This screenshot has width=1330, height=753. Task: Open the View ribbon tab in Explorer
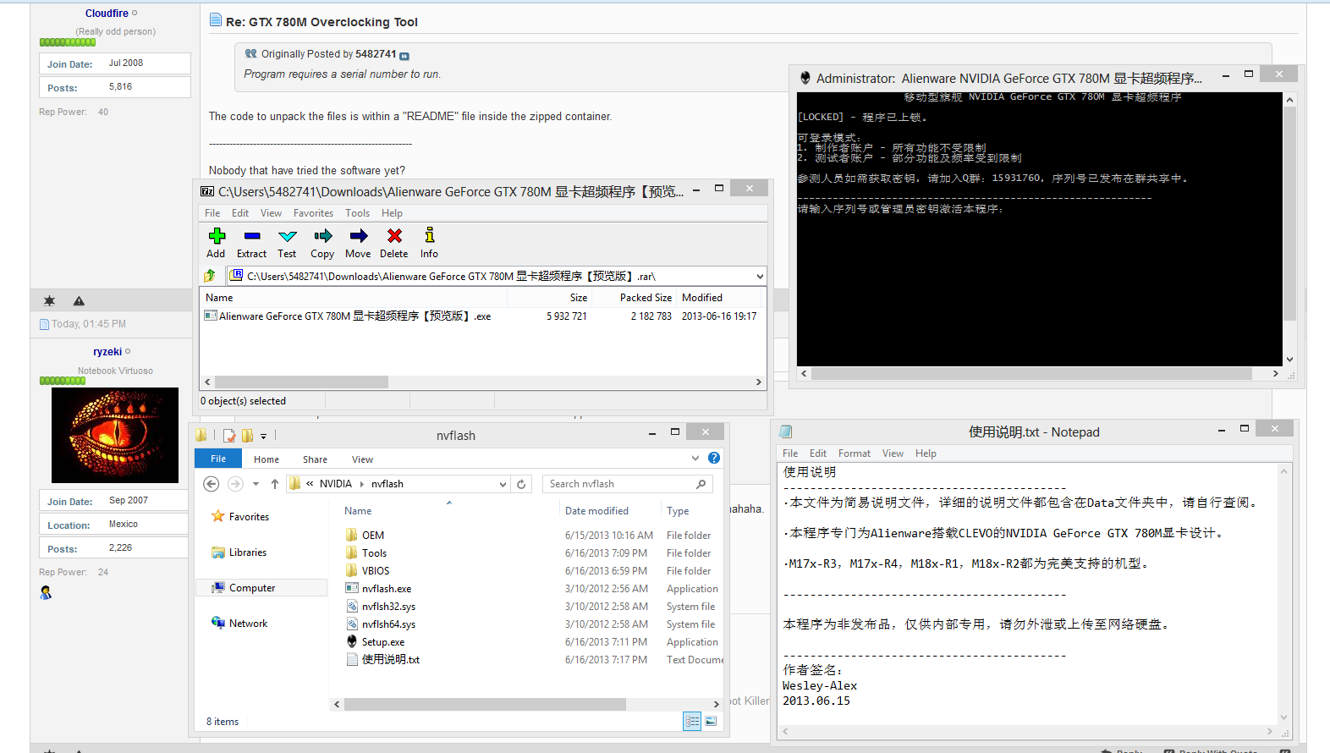(362, 459)
